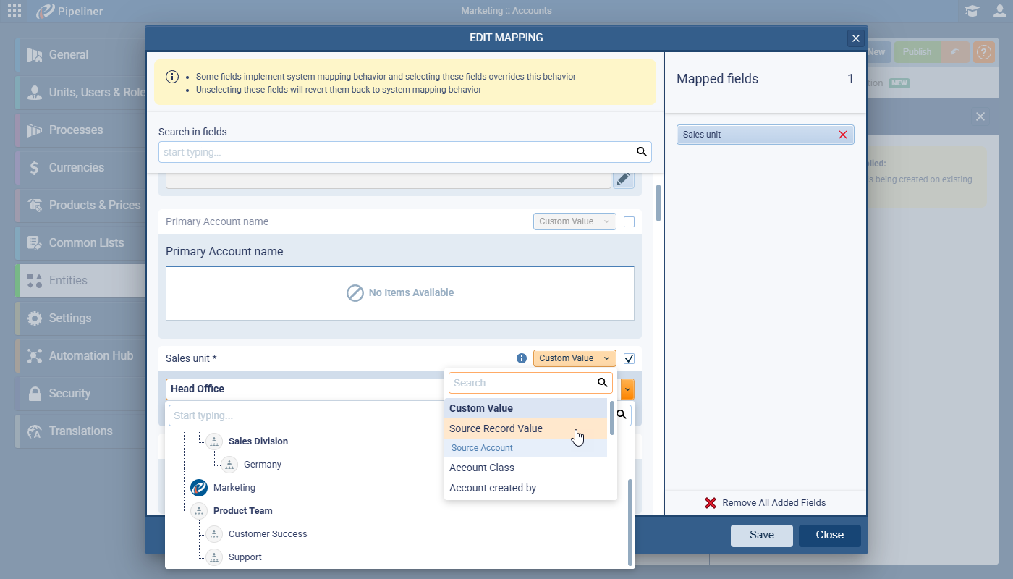Uncheck the Sales unit checkbox

(x=629, y=358)
